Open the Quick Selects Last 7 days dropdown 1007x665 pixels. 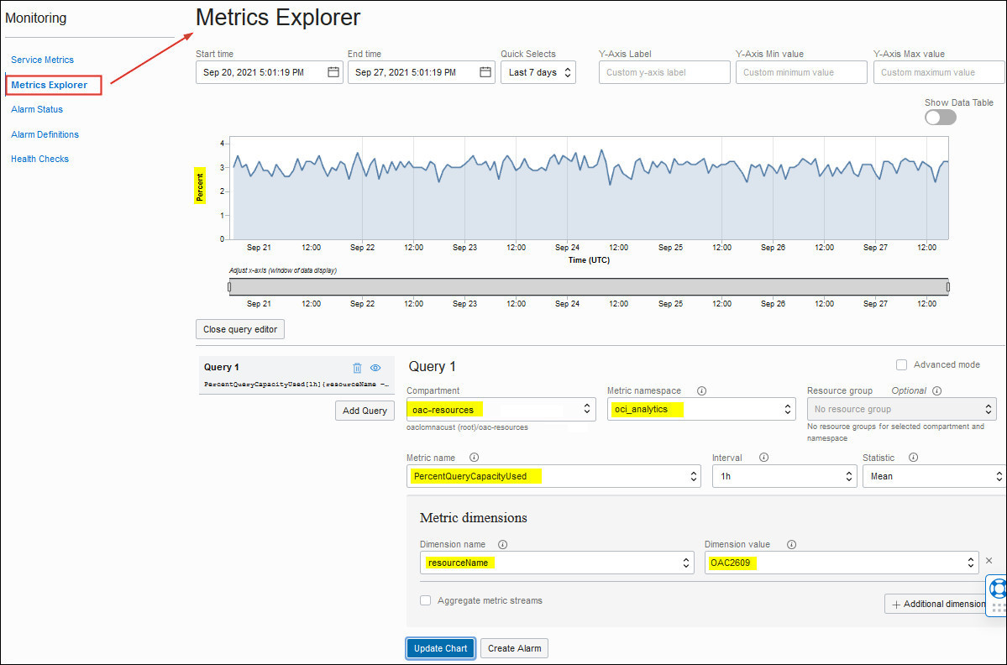click(x=538, y=72)
